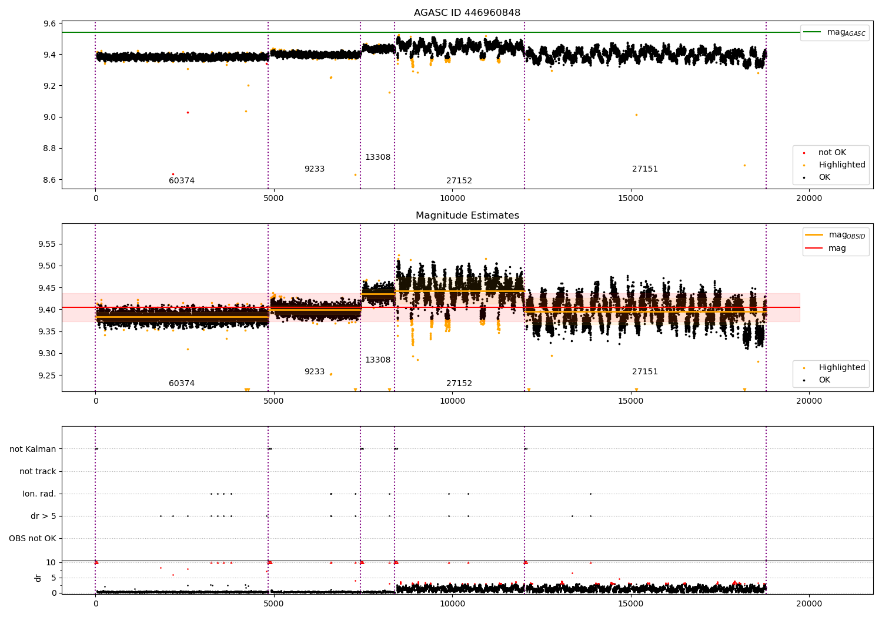Click the 'not track' axis label
This screenshot has width=882, height=617.
(x=38, y=472)
